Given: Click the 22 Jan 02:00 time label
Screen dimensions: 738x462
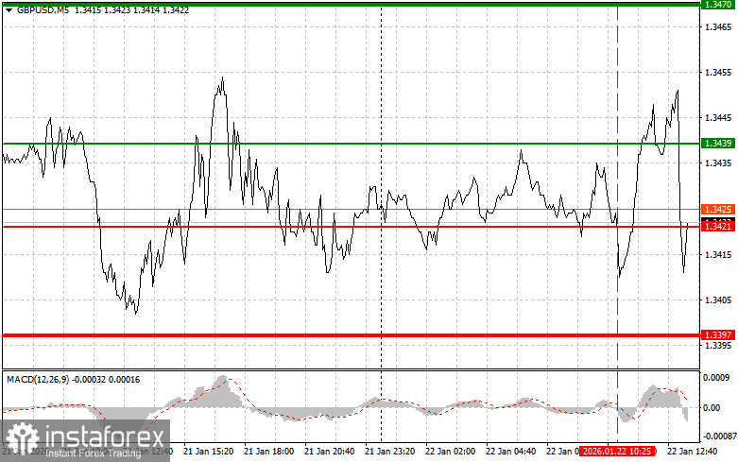Looking at the screenshot, I should 450,452.
